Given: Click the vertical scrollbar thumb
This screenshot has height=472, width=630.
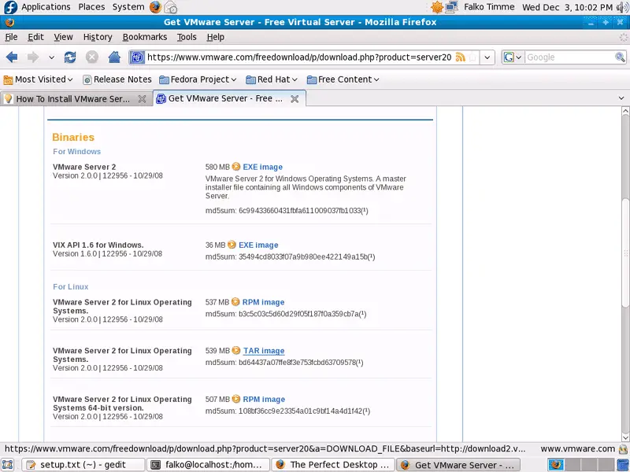Looking at the screenshot, I should 625,253.
